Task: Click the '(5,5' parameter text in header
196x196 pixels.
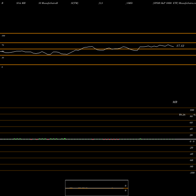Action: pyautogui.click(x=101, y=3)
